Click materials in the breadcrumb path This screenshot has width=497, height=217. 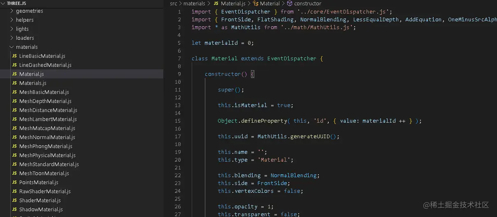coord(194,3)
